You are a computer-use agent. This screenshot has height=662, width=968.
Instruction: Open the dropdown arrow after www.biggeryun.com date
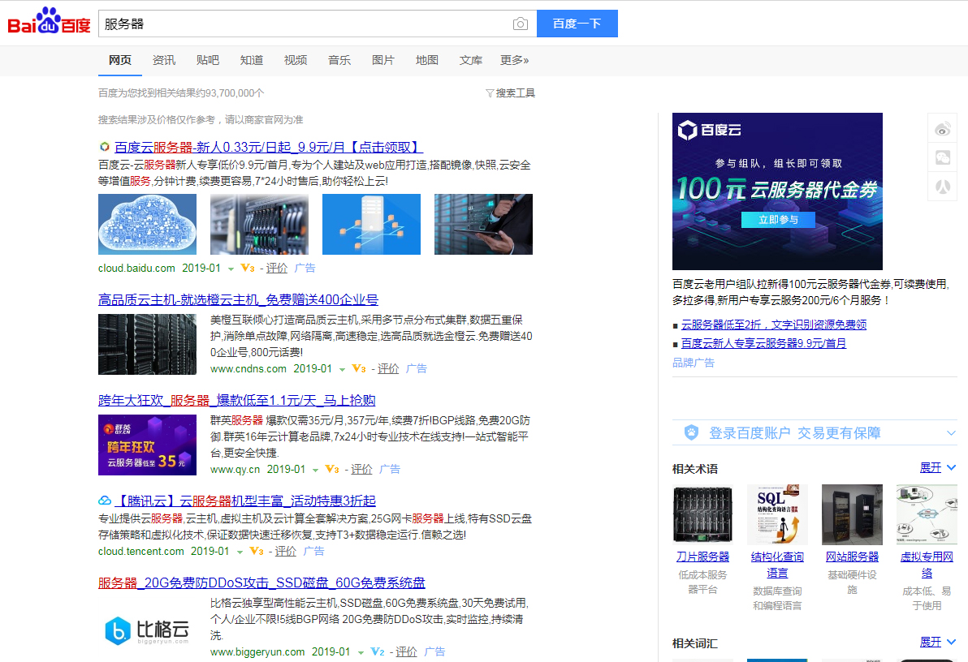(361, 653)
